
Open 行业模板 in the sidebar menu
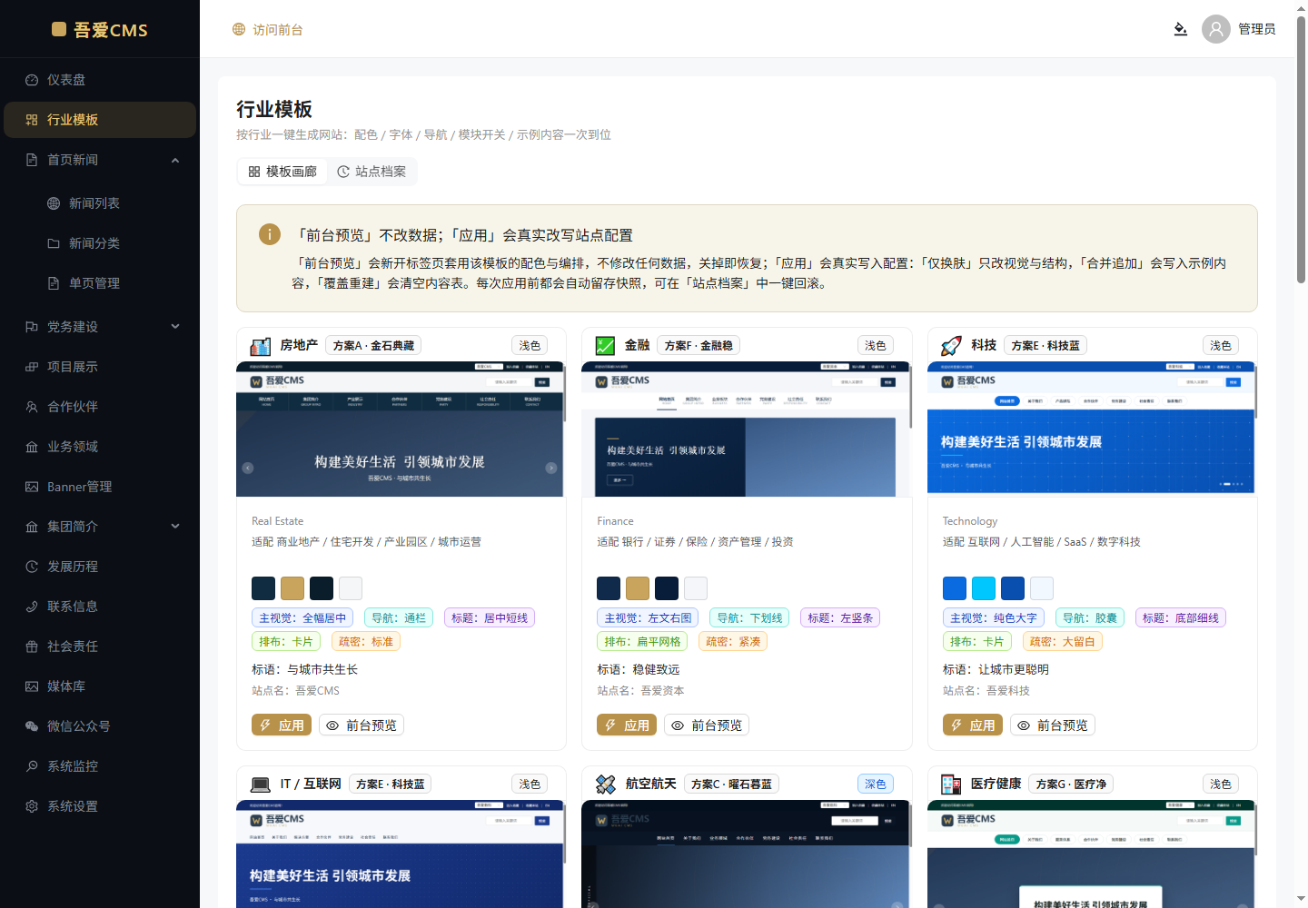100,120
